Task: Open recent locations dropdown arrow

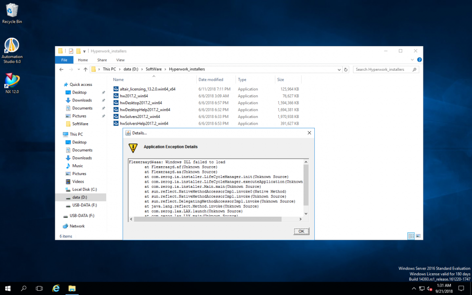Action: (78, 69)
